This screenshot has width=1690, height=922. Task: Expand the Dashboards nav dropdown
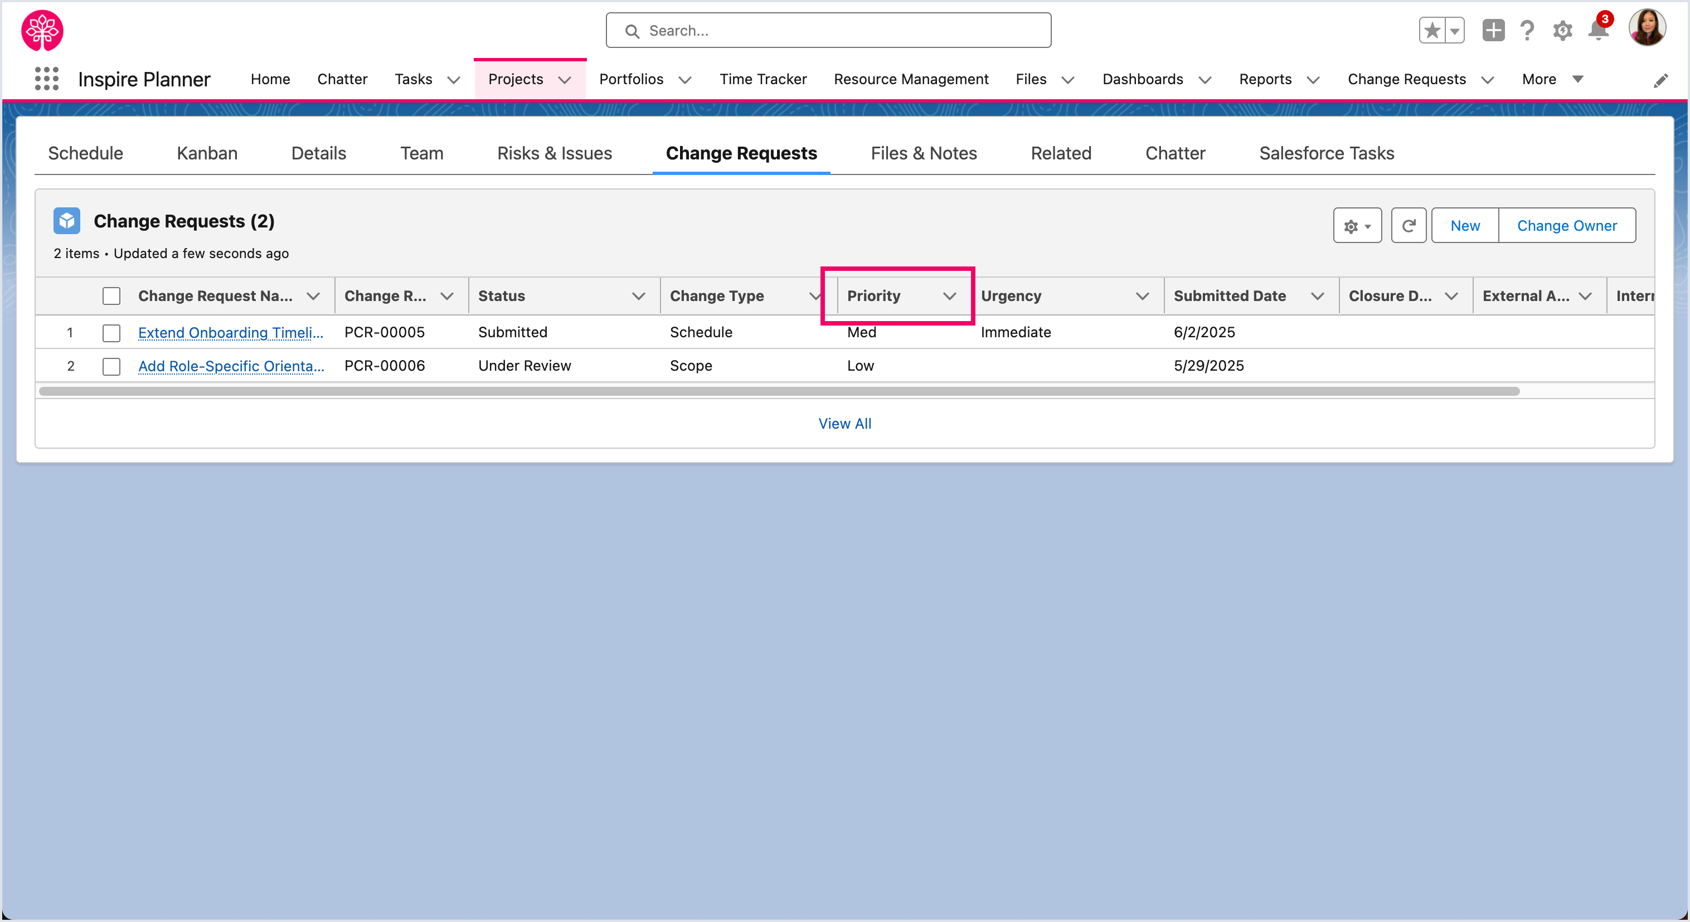1205,79
